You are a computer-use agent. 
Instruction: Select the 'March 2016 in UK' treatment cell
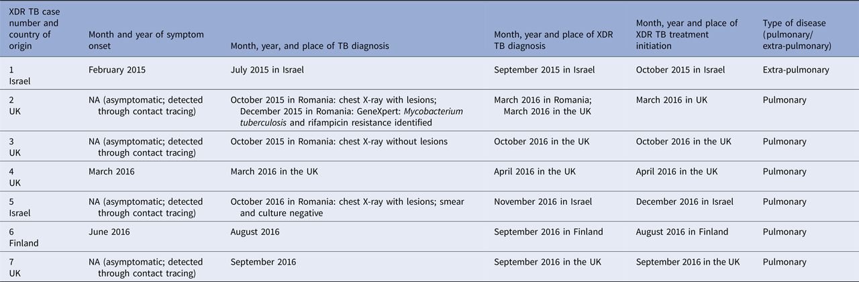click(x=673, y=101)
